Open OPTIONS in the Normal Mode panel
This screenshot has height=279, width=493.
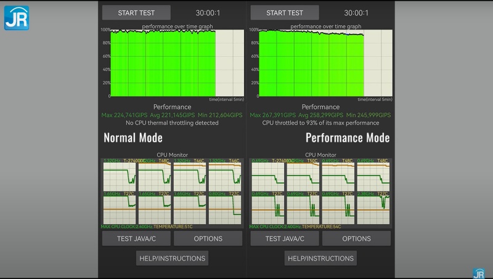(208, 238)
